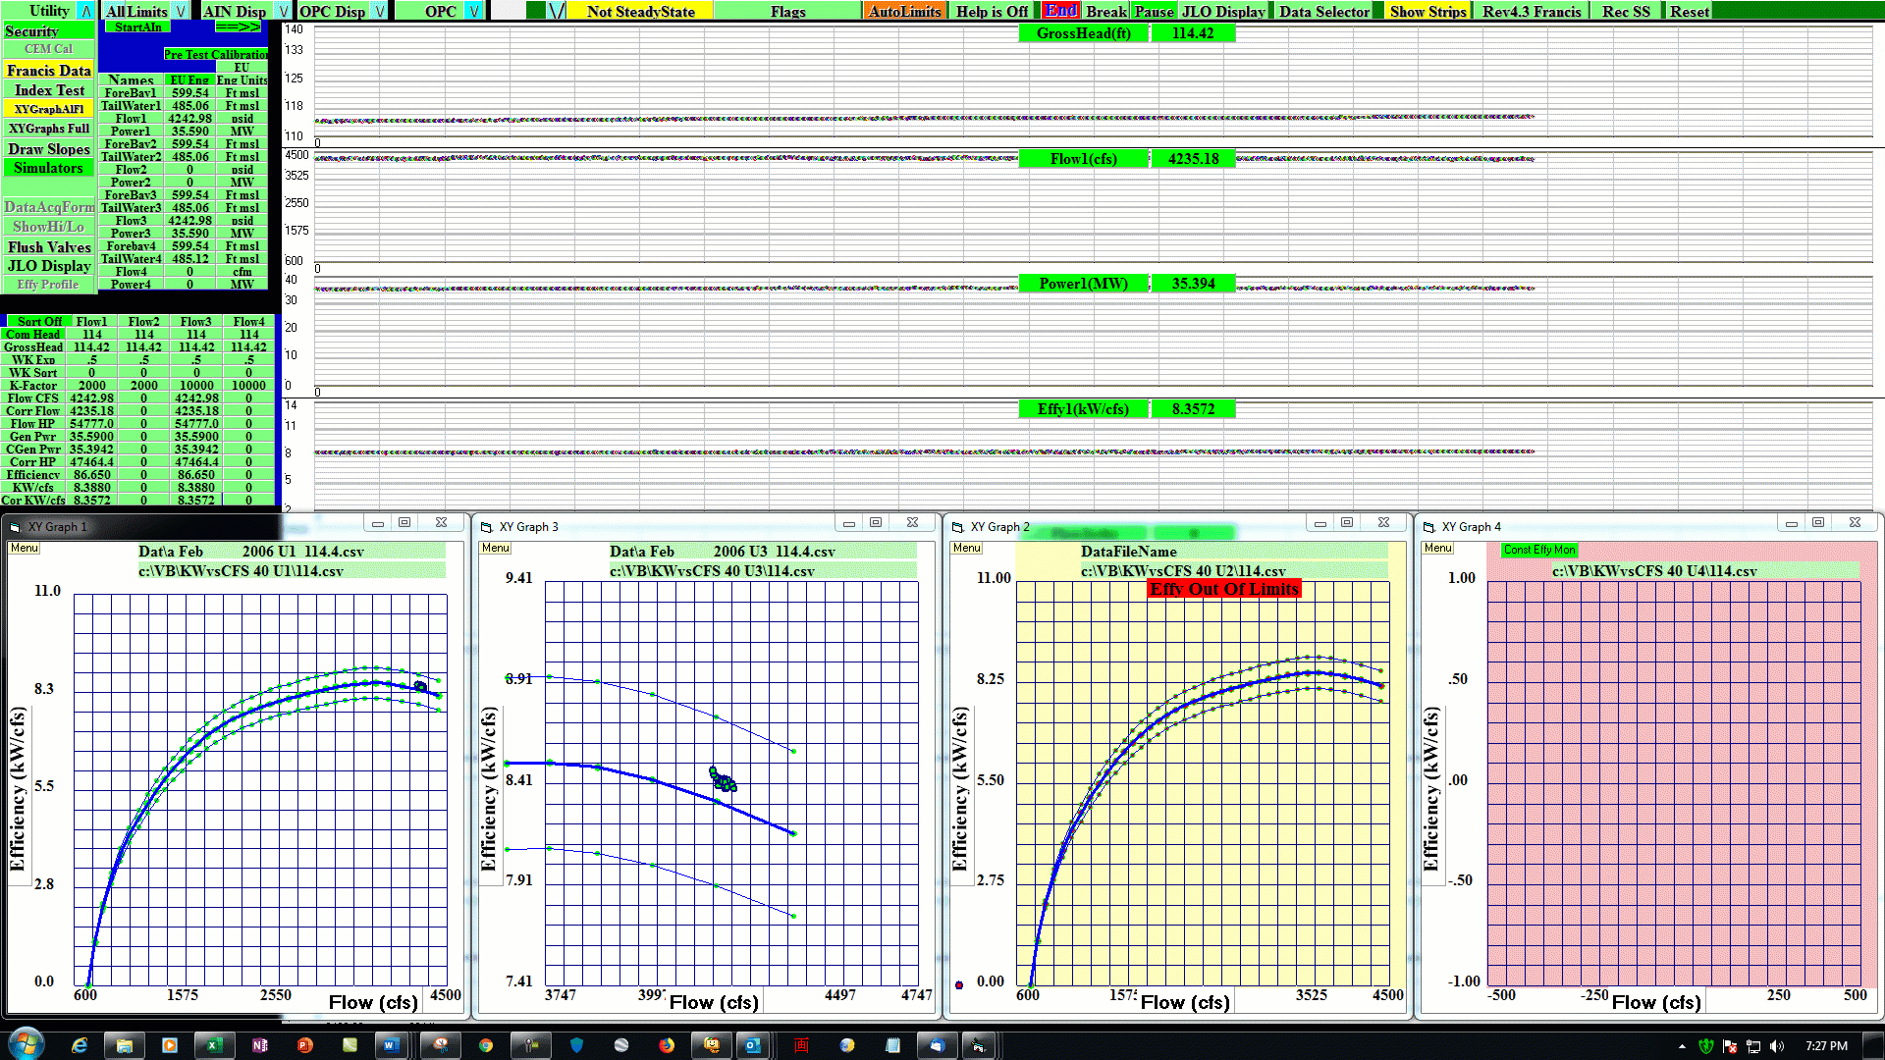Click the dark green color box

point(535,11)
